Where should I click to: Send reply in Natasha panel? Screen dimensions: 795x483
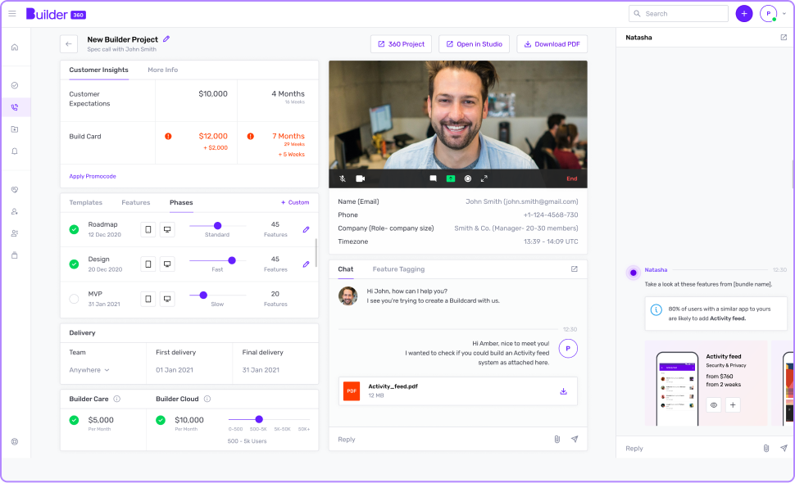pyautogui.click(x=784, y=448)
